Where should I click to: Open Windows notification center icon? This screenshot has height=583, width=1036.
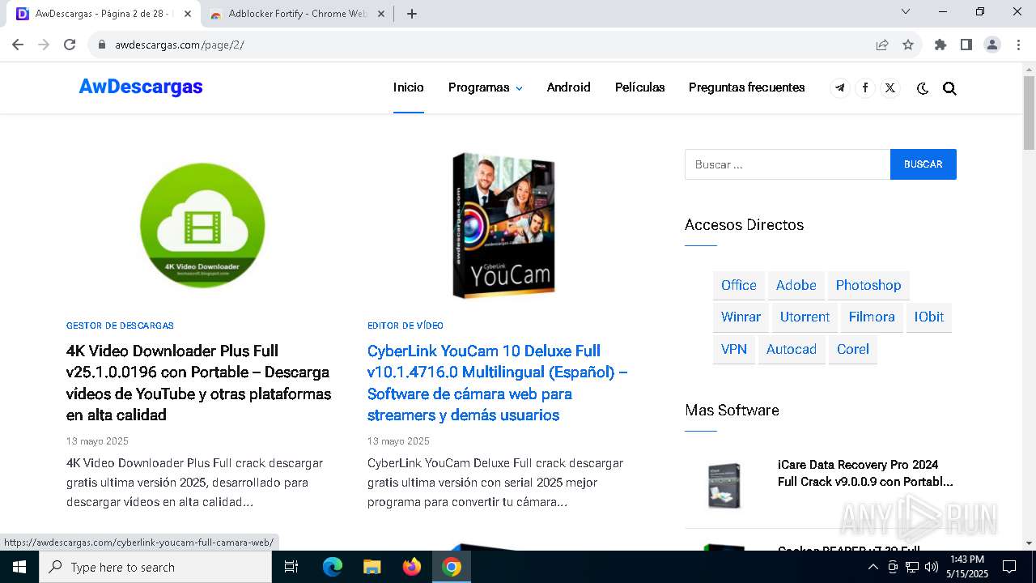[x=1009, y=567]
